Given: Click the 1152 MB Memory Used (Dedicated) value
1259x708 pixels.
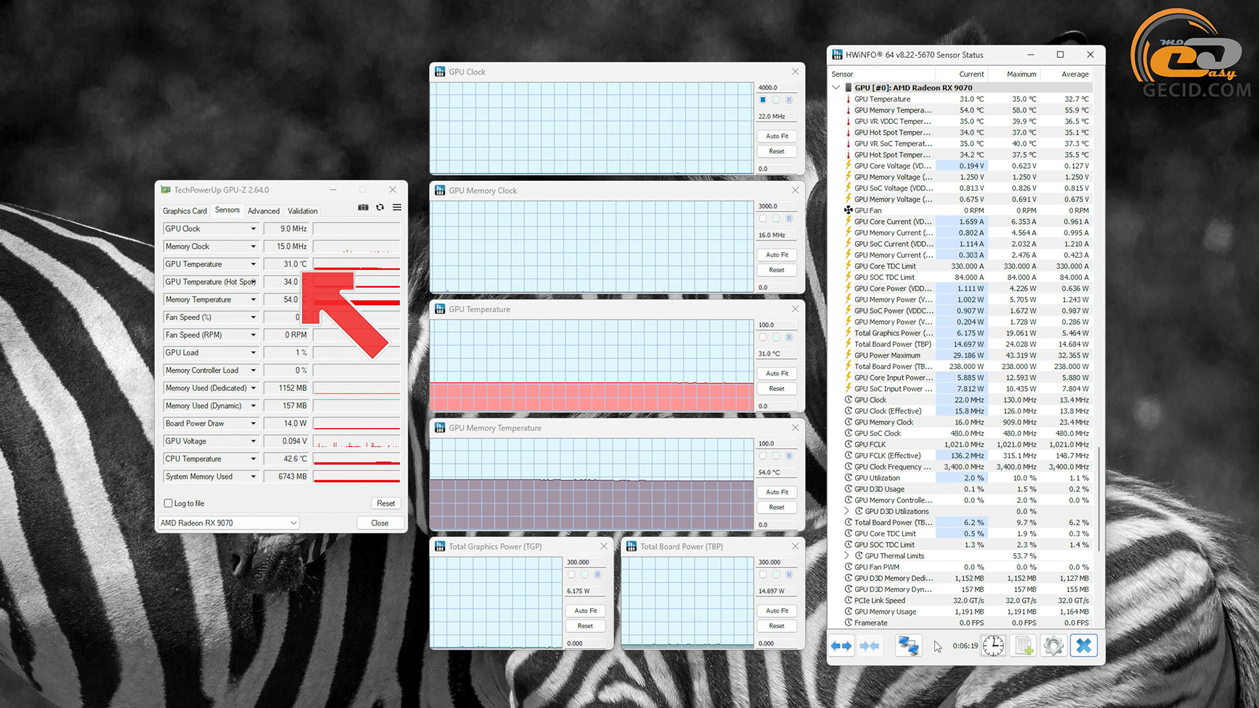Looking at the screenshot, I should 287,388.
